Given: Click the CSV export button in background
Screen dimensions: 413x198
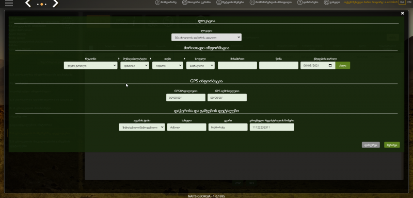Looking at the screenshot, I should (238, 183).
